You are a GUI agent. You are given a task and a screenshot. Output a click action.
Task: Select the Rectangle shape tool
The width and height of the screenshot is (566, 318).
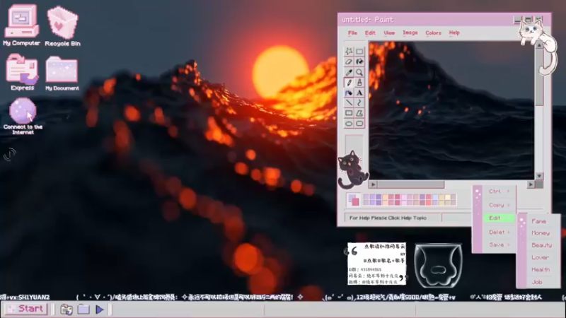point(349,113)
